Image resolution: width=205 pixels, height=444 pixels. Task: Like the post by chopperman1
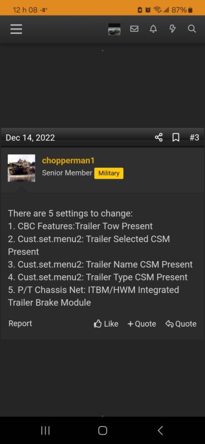(106, 324)
